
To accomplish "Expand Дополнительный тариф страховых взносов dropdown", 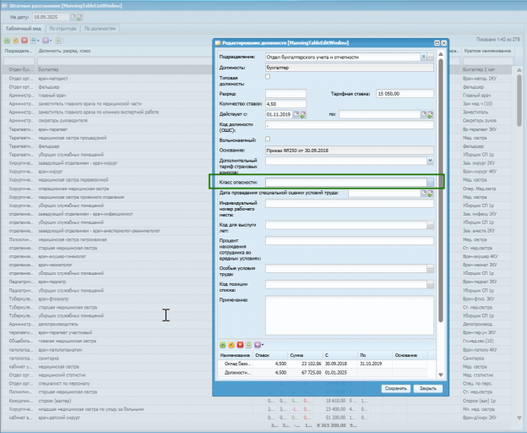I will (x=430, y=161).
